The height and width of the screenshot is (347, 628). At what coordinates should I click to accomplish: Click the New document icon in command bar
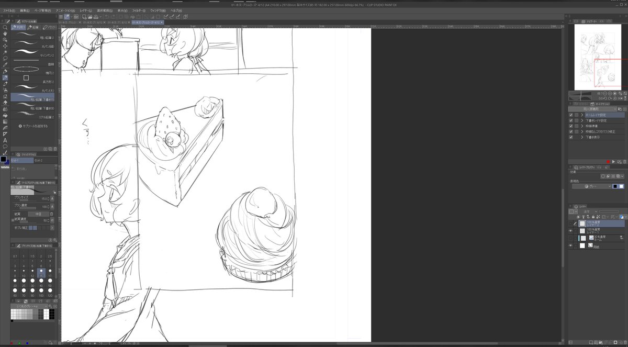point(84,17)
